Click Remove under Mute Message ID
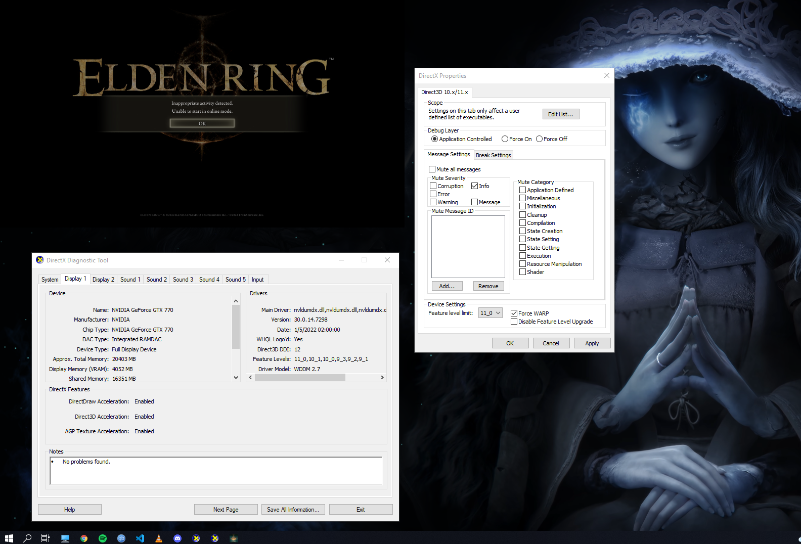The width and height of the screenshot is (801, 544). coord(488,286)
